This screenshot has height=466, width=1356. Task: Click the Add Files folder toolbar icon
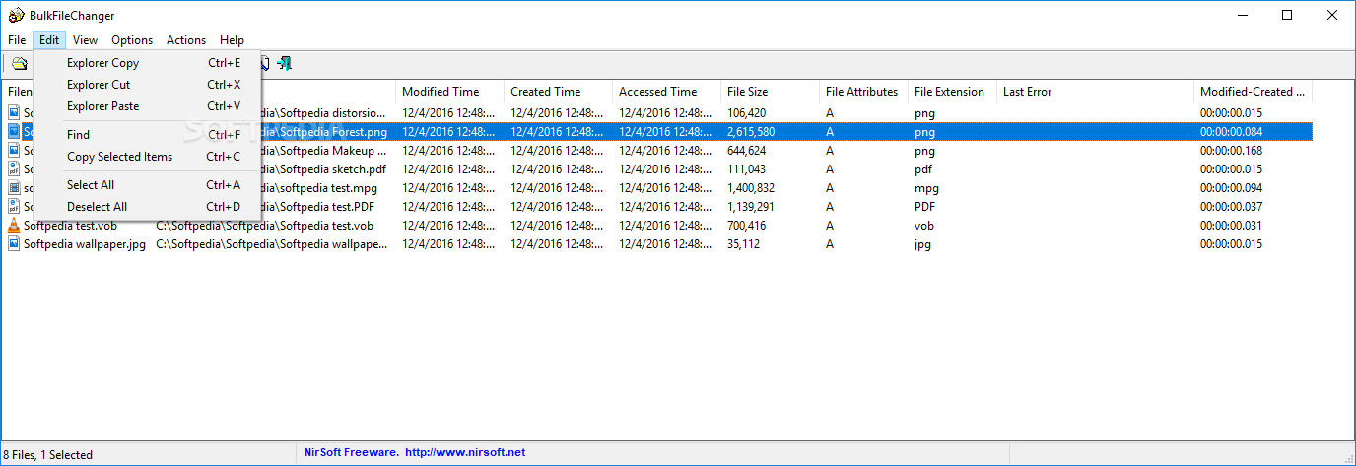click(19, 63)
